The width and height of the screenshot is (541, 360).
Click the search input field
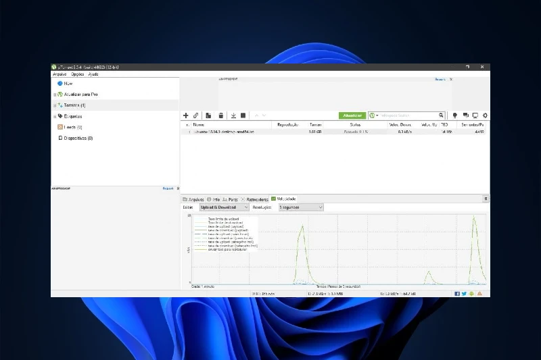click(408, 115)
